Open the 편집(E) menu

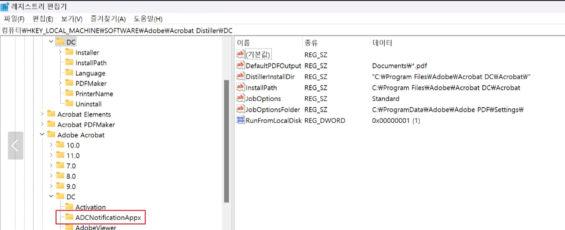coord(42,19)
